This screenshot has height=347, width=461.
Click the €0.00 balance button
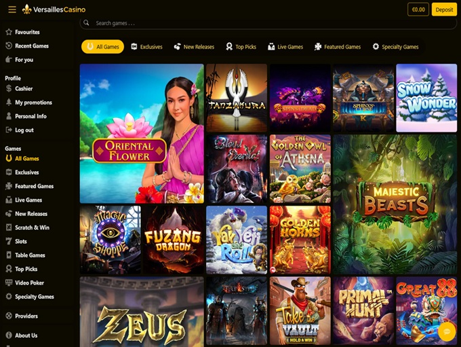coord(418,10)
